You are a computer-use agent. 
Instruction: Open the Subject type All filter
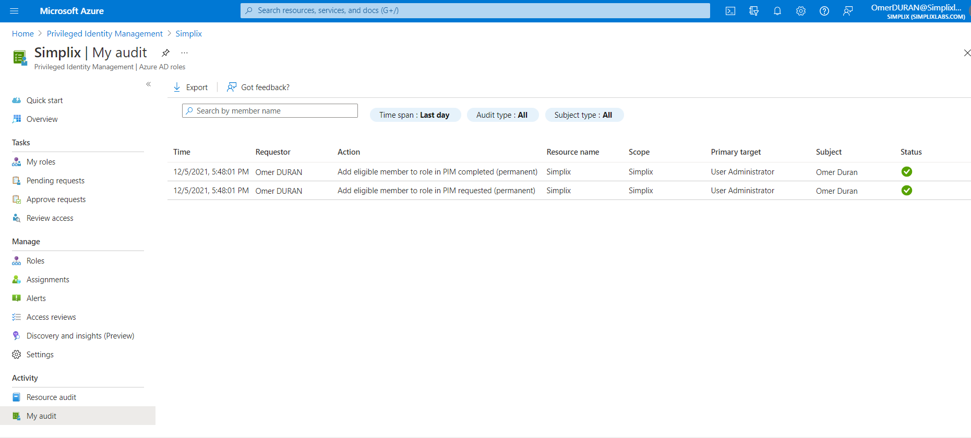(x=584, y=115)
